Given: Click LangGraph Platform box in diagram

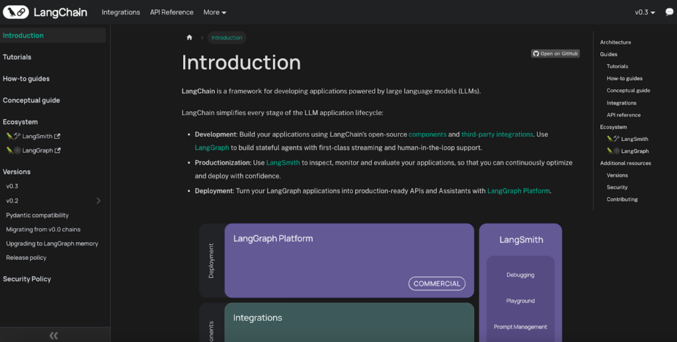Looking at the screenshot, I should click(x=349, y=261).
